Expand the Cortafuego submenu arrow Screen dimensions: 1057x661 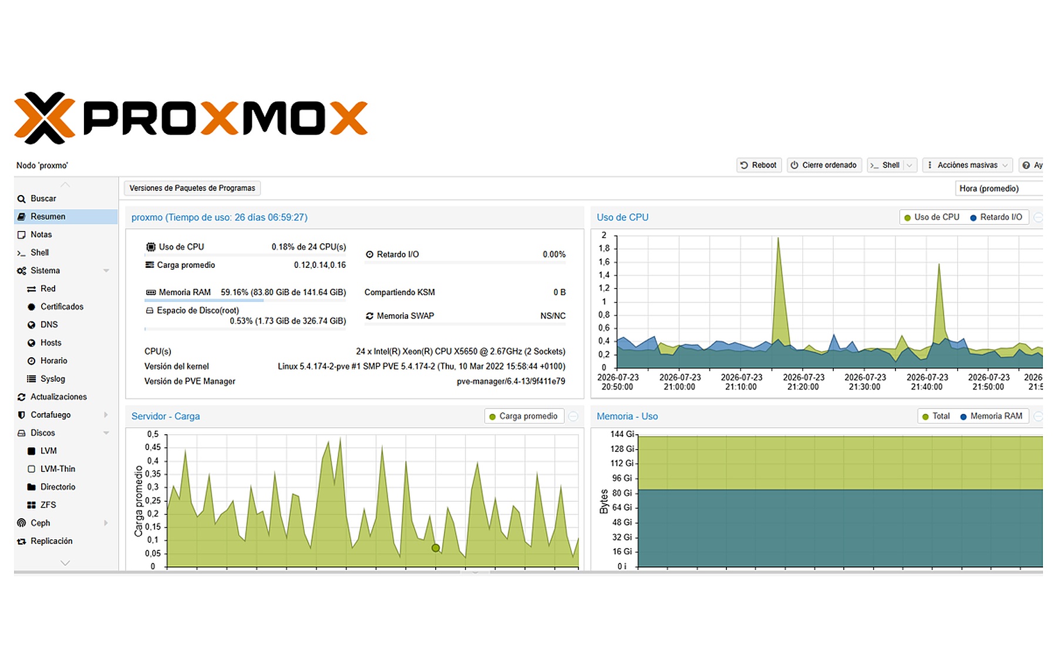pyautogui.click(x=106, y=415)
